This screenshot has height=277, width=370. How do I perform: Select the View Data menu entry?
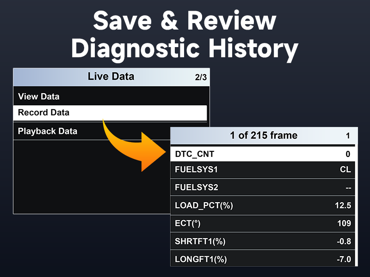111,96
